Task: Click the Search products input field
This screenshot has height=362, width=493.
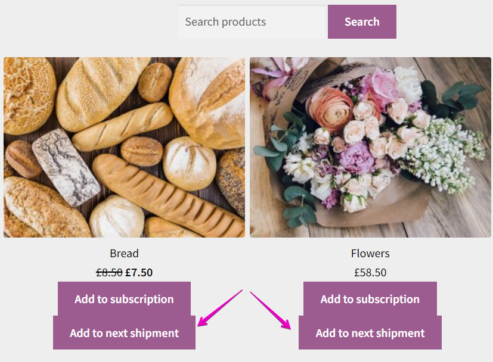Action: (252, 22)
